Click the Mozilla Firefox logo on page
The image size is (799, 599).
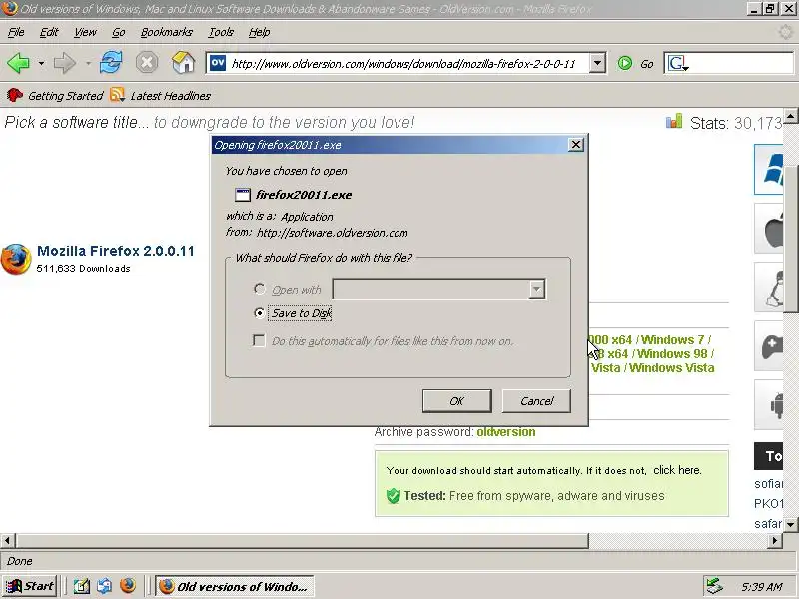pyautogui.click(x=16, y=259)
